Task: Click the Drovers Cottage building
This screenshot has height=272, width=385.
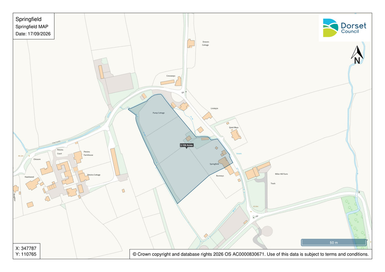Action: (191, 44)
